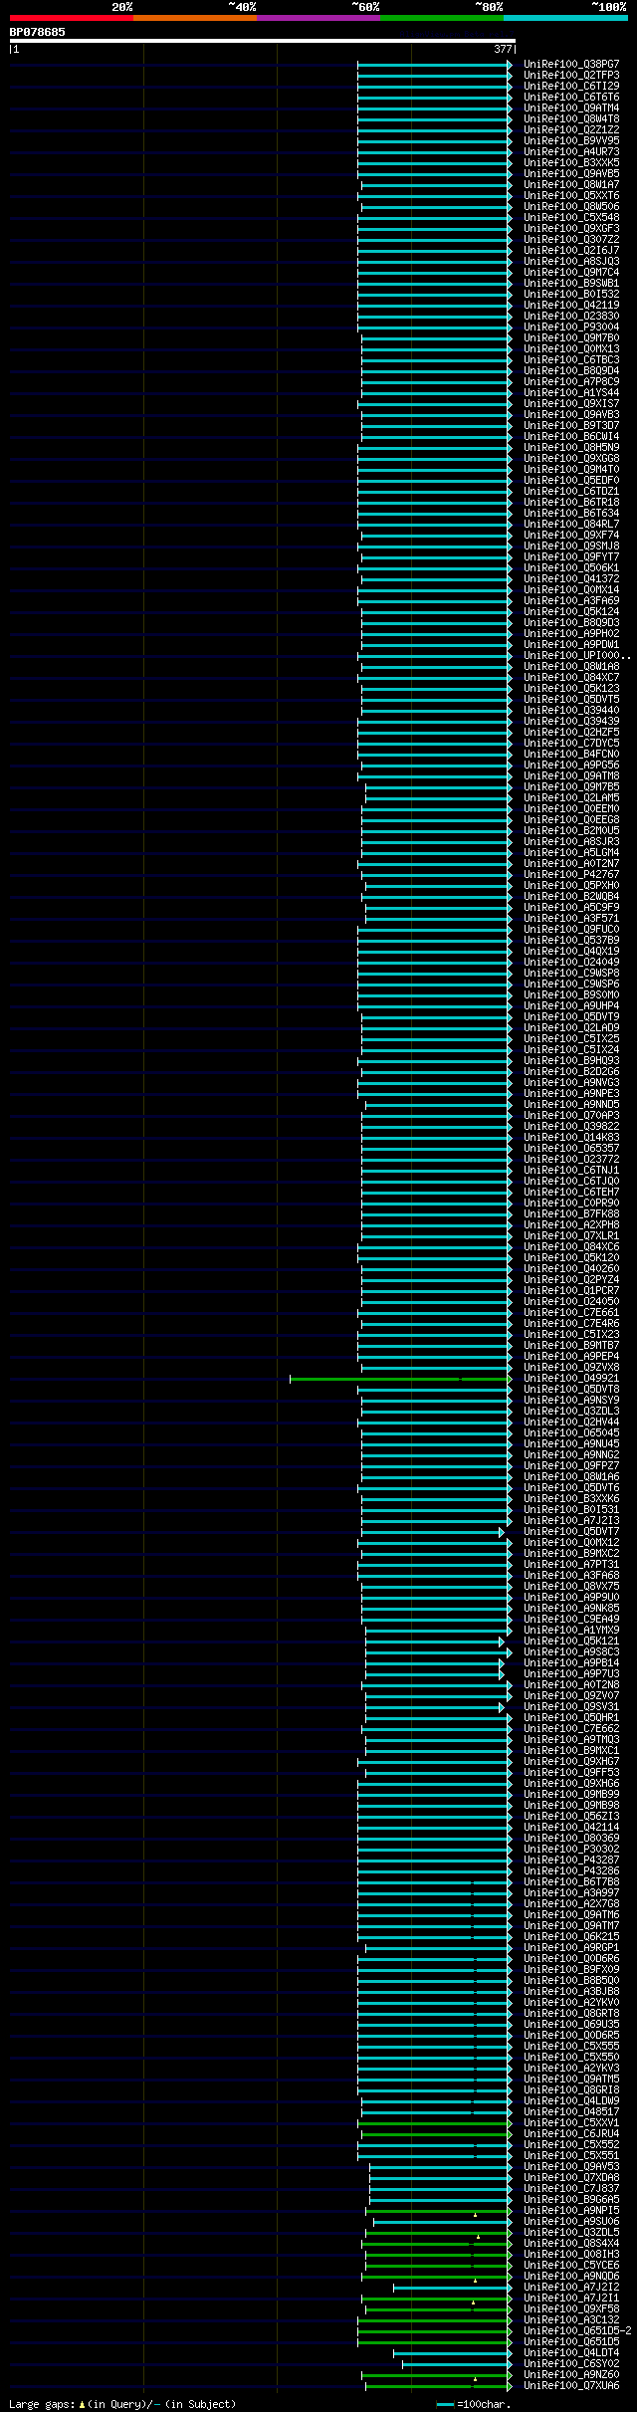Select the UniRef100_B9T3D7 label
This screenshot has height=2412, width=637.
pos(571,426)
